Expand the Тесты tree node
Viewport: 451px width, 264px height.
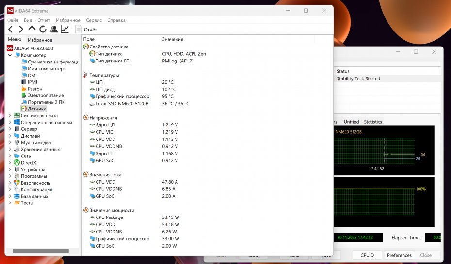coord(10,203)
